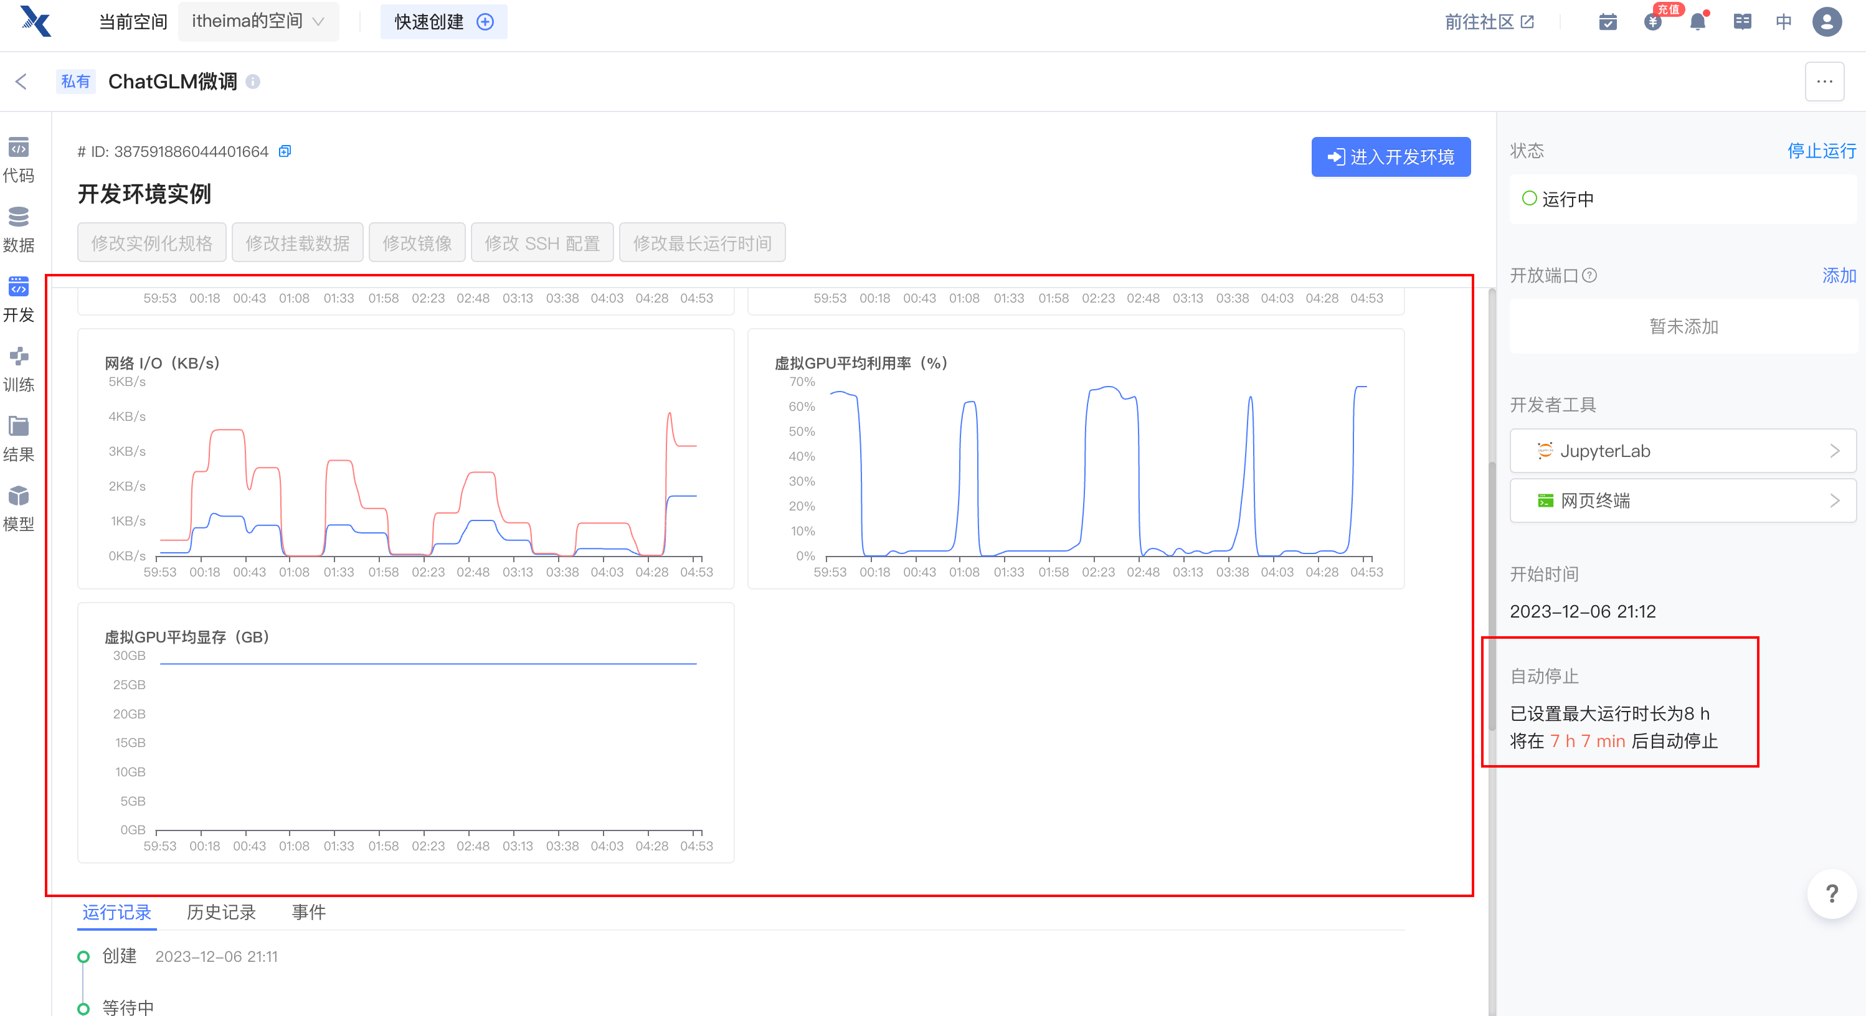1866x1016 pixels.
Task: Expand the 网页终端 tool entry
Action: coord(1682,501)
